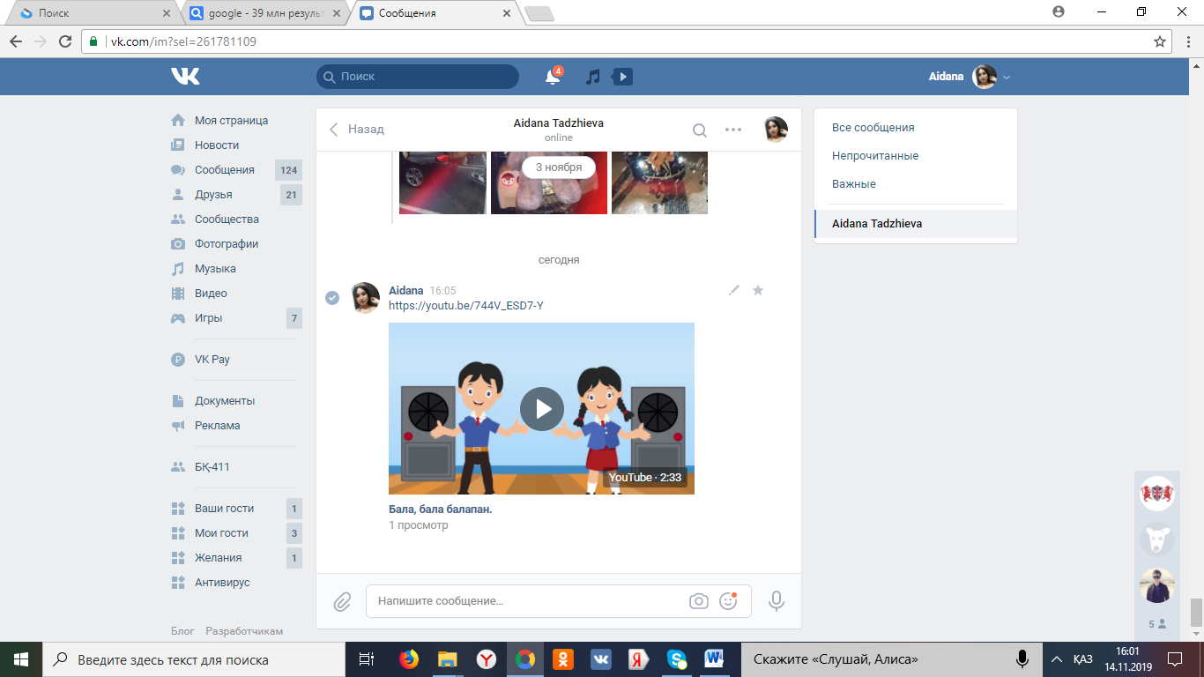Select the message using the checkmark circle

click(x=332, y=298)
